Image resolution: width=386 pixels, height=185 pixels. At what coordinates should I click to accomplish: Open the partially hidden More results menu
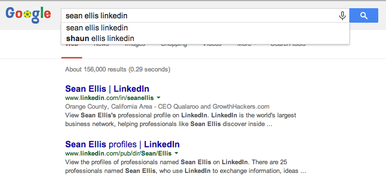(246, 45)
